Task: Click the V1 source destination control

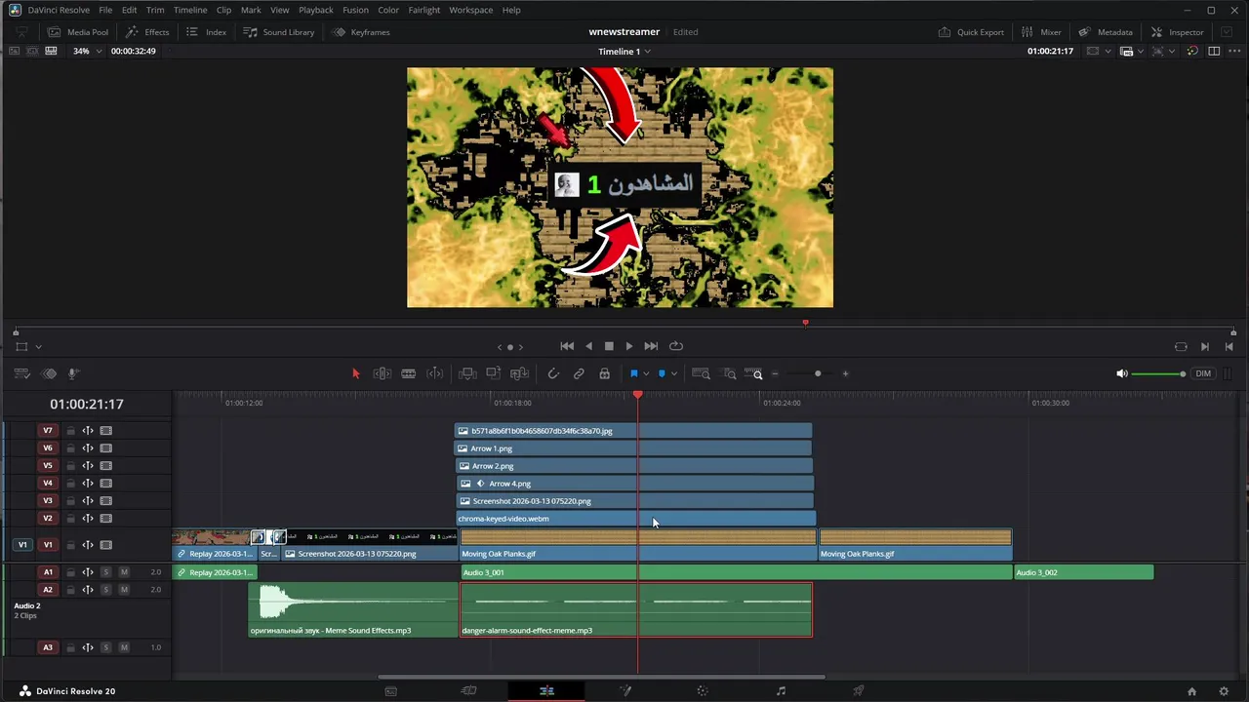Action: pos(22,545)
